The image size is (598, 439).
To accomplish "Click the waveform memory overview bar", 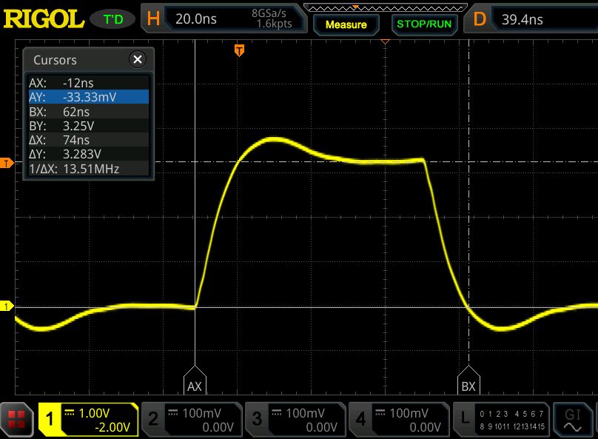I will (x=385, y=7).
